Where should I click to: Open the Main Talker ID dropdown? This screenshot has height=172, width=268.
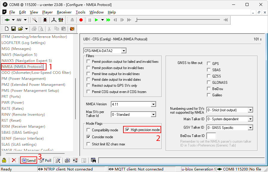pos(250,119)
